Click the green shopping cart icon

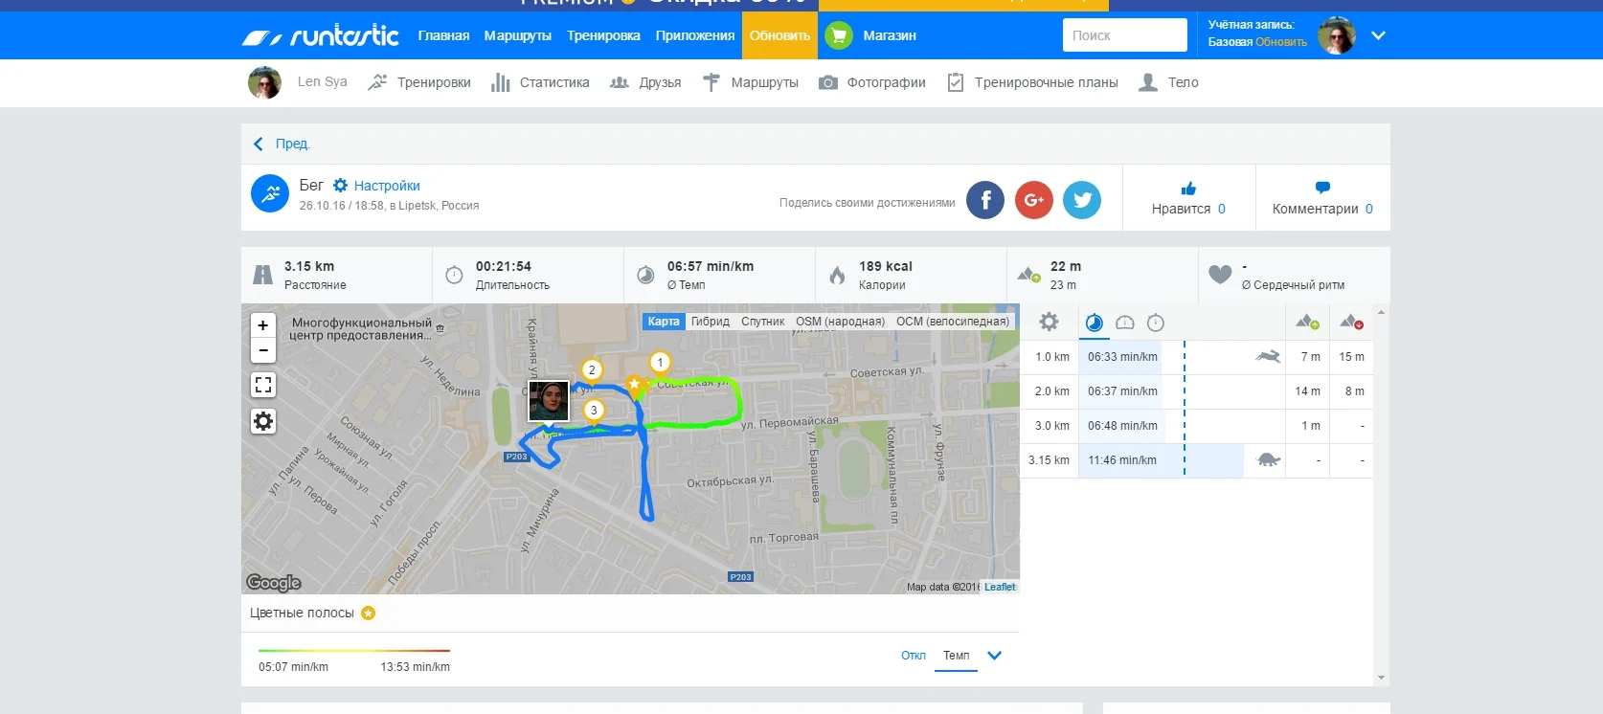click(838, 35)
